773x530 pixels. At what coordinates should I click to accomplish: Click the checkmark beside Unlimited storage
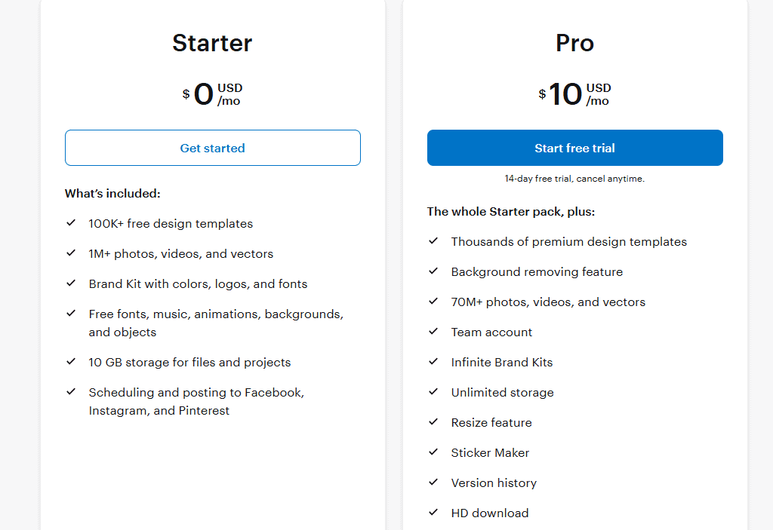coord(433,392)
